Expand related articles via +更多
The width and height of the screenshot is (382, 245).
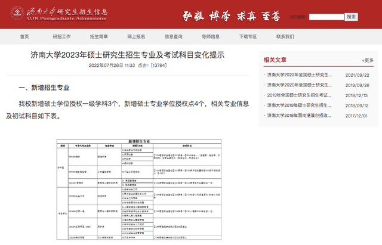[367, 60]
